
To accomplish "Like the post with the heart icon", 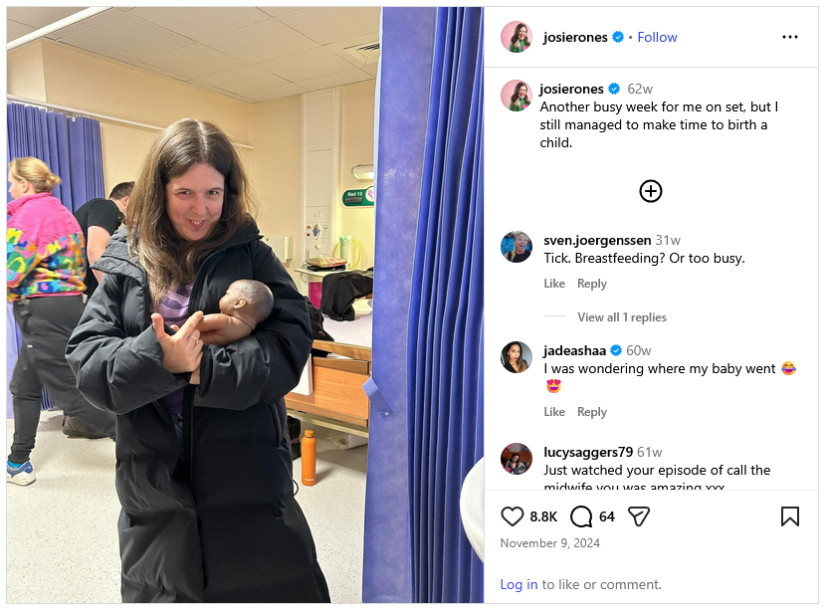I will coord(512,516).
